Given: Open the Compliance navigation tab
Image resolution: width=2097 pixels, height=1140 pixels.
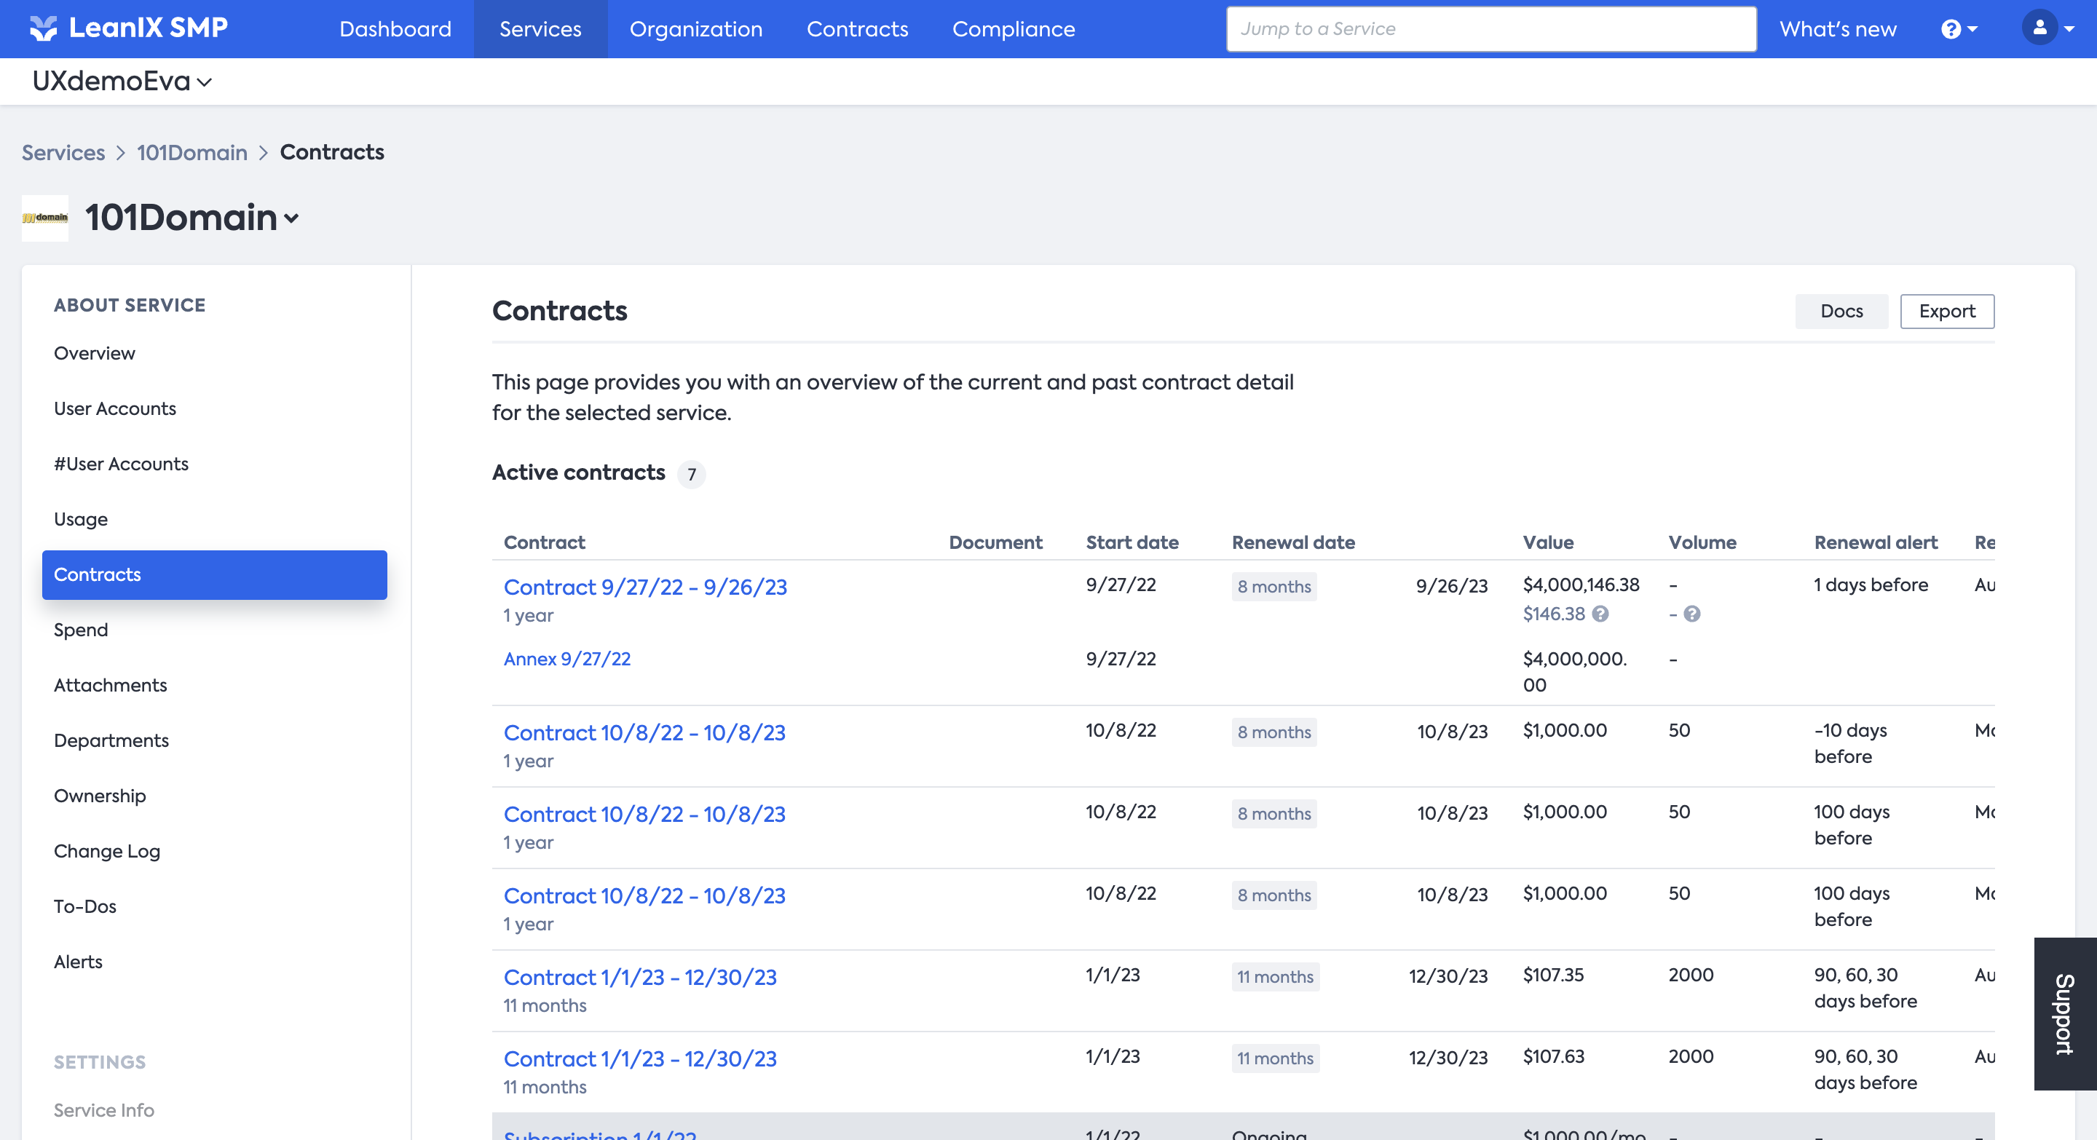Looking at the screenshot, I should pyautogui.click(x=1013, y=29).
